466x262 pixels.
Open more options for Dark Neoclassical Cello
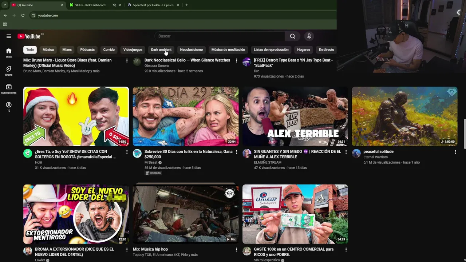[236, 60]
